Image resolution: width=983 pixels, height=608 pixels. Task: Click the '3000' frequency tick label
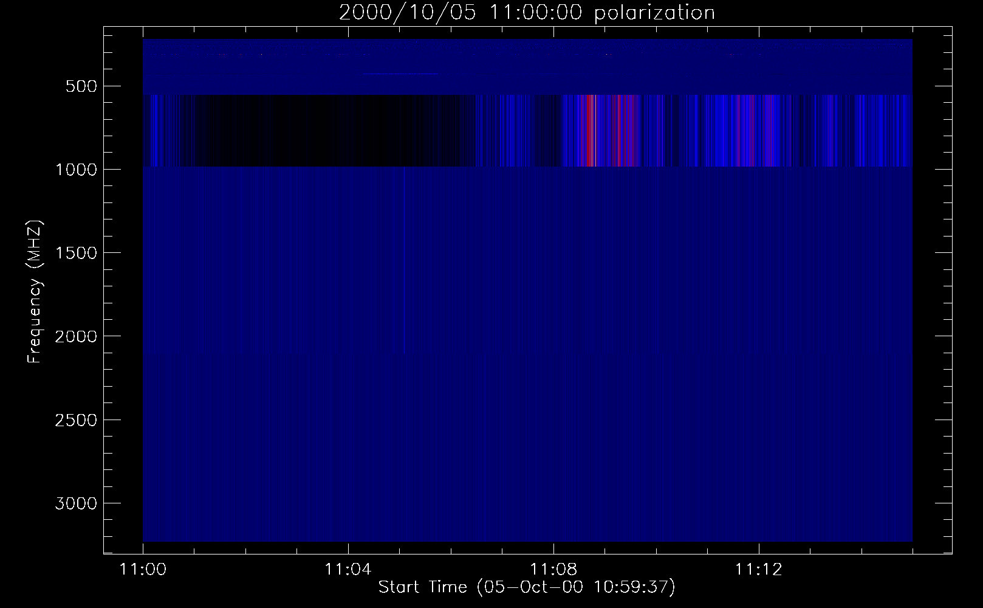76,503
